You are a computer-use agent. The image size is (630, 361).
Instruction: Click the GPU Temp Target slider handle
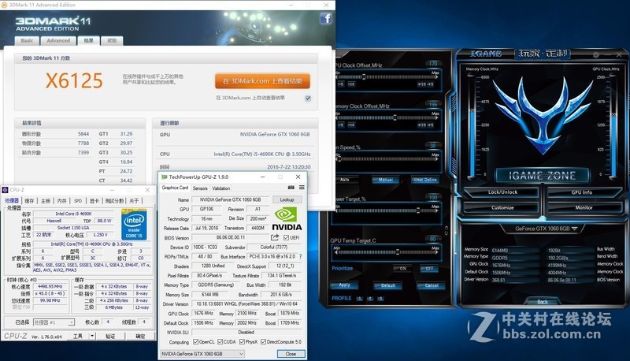point(398,252)
